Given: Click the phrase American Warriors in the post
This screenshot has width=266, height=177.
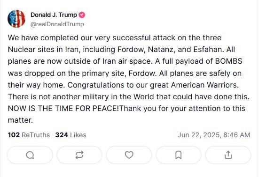Looking at the screenshot, I should click(x=205, y=85).
